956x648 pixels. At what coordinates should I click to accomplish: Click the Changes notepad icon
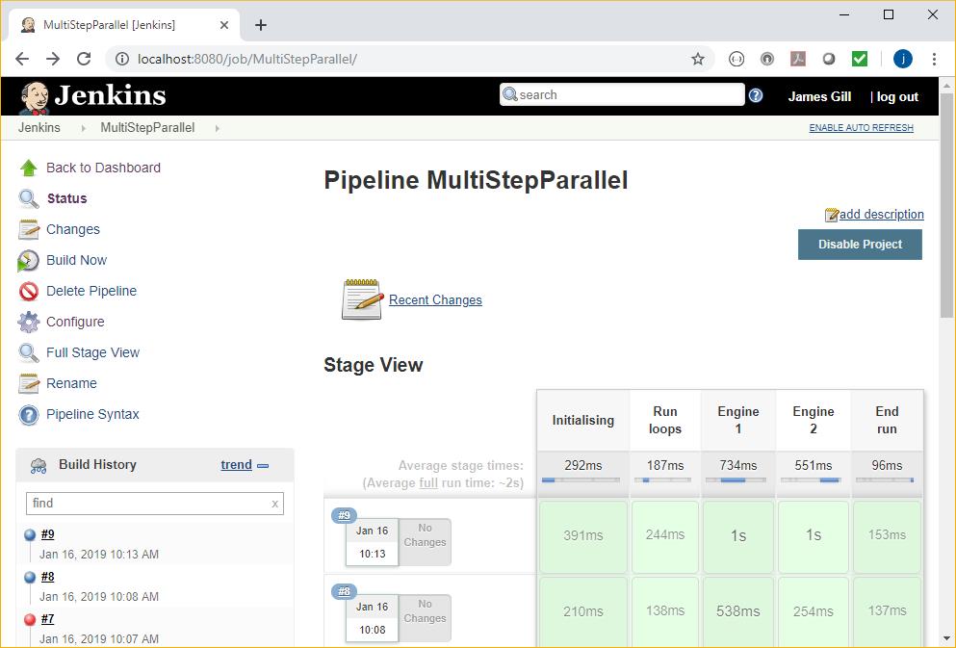[29, 229]
